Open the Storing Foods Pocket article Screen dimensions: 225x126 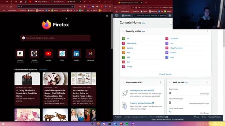pos(83,89)
